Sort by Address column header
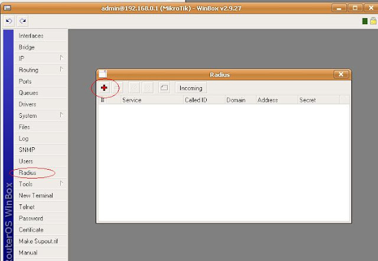 tap(277, 100)
